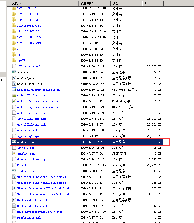Click size 22,461 KB of ES.apk

[154, 165]
